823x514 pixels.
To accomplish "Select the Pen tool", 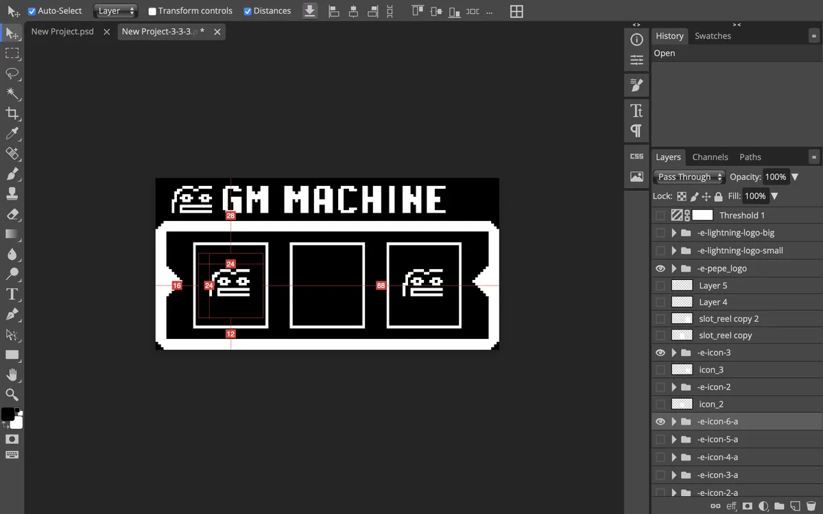I will pyautogui.click(x=12, y=314).
